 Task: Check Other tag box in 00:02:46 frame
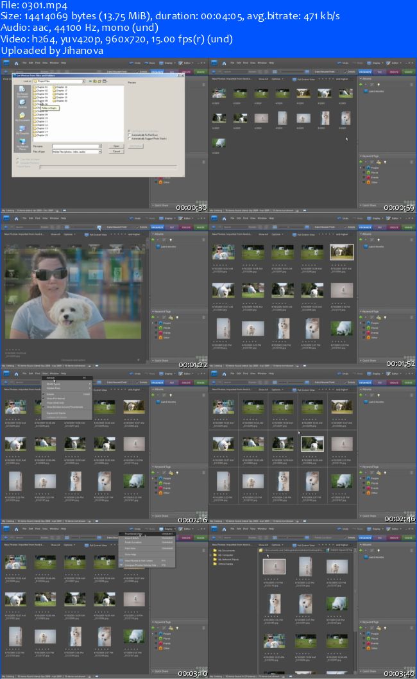pyautogui.click(x=364, y=493)
